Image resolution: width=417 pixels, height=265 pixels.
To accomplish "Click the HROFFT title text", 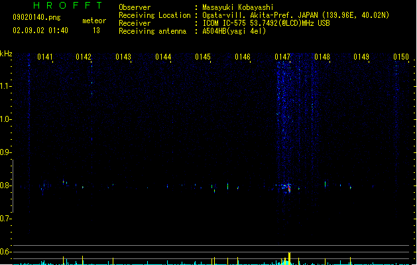I will [68, 5].
